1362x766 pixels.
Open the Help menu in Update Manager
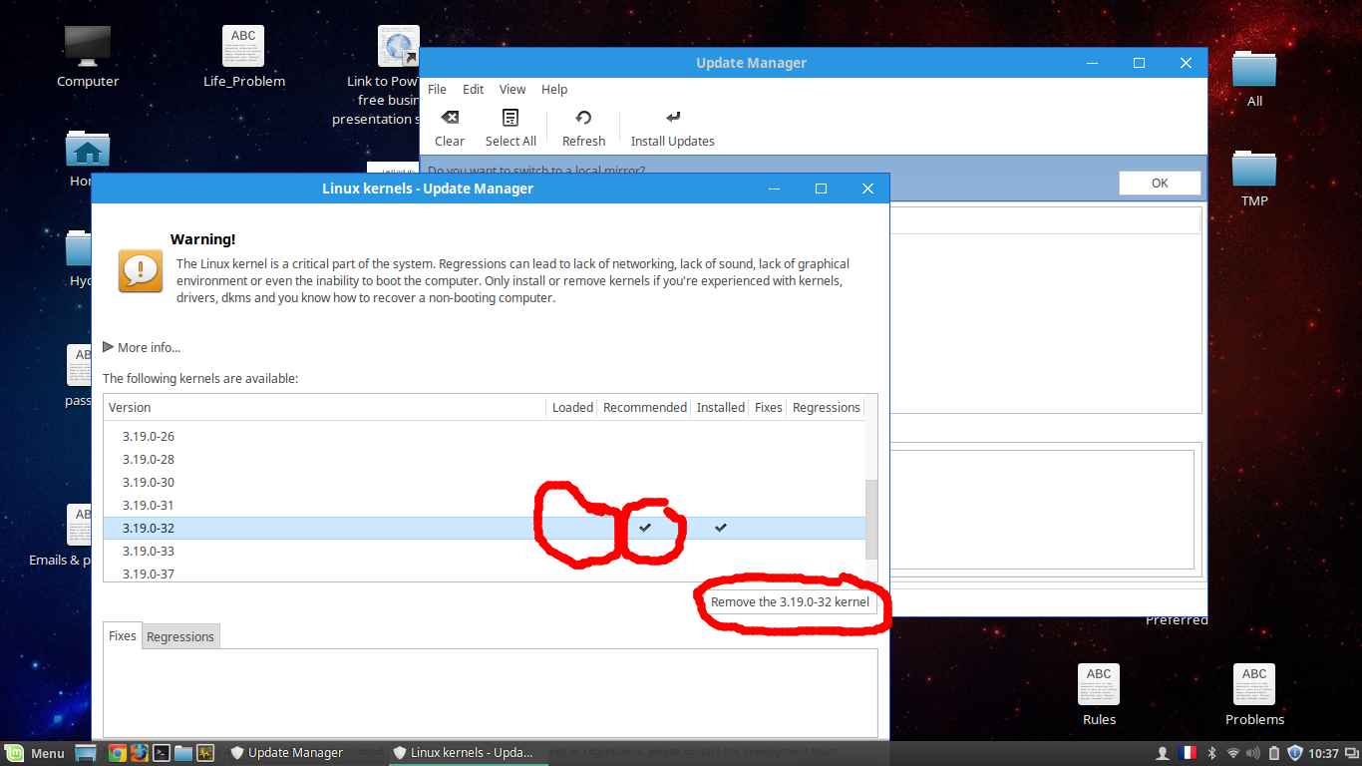coord(554,89)
